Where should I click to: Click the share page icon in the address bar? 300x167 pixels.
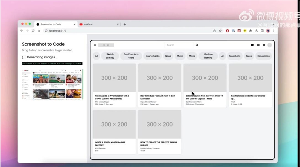[x=214, y=31]
